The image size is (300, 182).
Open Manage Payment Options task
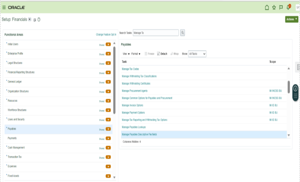click(133, 112)
